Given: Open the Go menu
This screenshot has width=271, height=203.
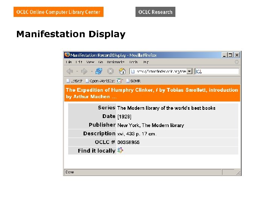Looking at the screenshot, I should pos(100,62).
